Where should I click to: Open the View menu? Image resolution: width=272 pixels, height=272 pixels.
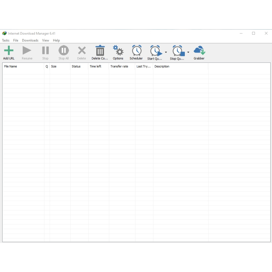[x=46, y=40]
